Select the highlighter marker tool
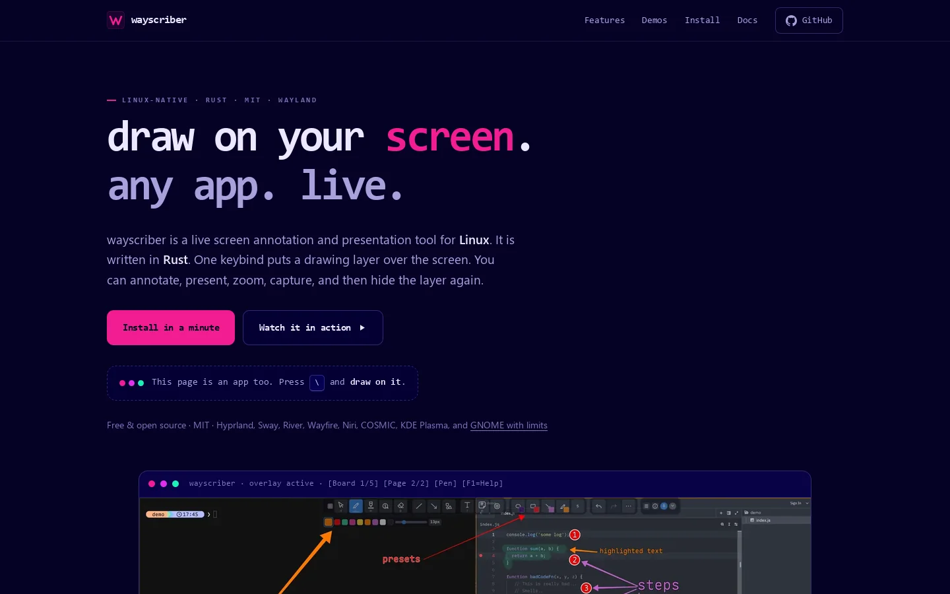Screen dimensions: 950x594 pyautogui.click(x=371, y=506)
